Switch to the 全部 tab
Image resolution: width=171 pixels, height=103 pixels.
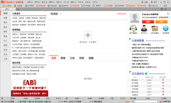point(54,58)
